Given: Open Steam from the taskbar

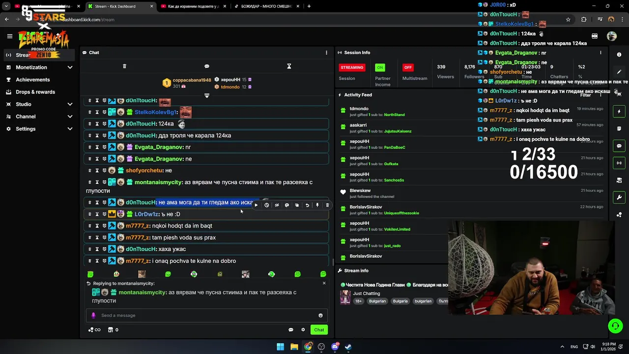Looking at the screenshot, I should tap(348, 347).
